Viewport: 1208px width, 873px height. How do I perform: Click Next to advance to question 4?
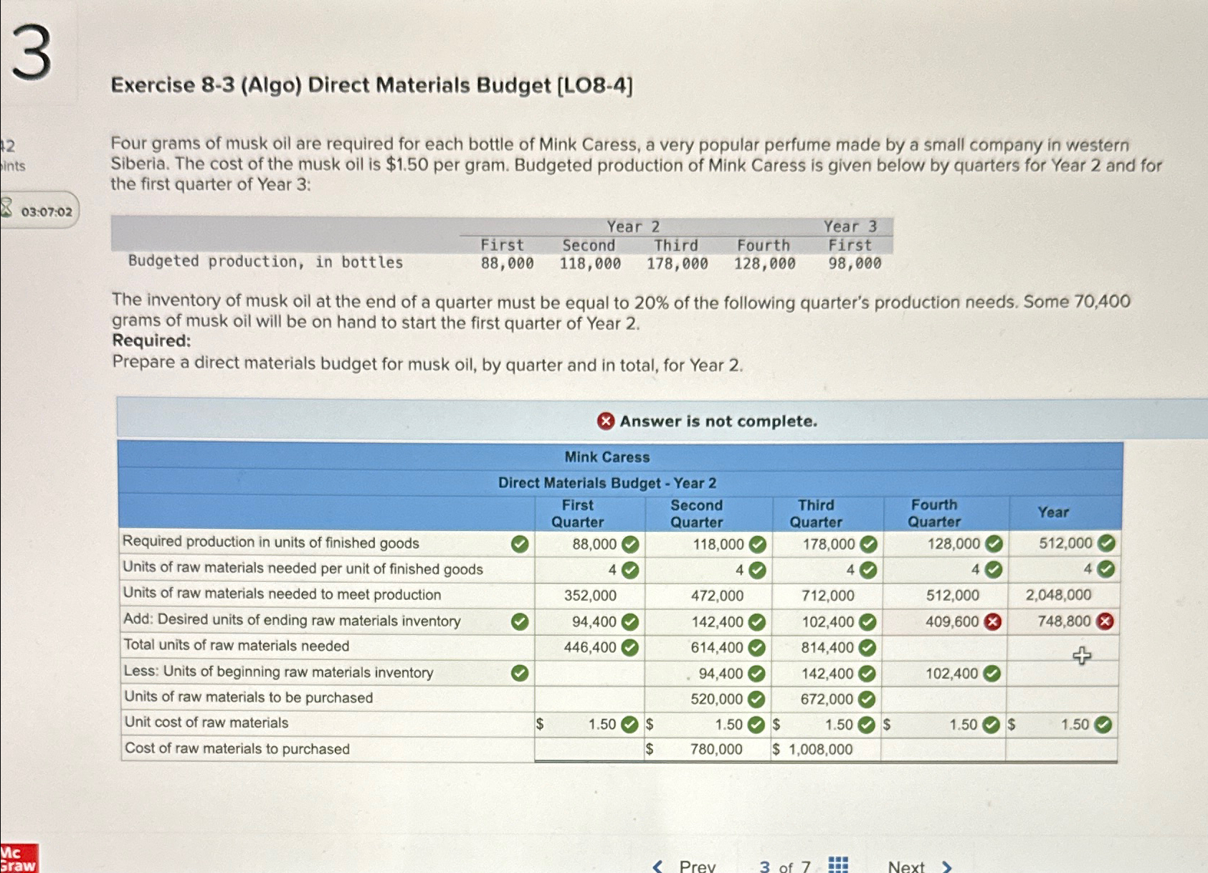coord(905,866)
